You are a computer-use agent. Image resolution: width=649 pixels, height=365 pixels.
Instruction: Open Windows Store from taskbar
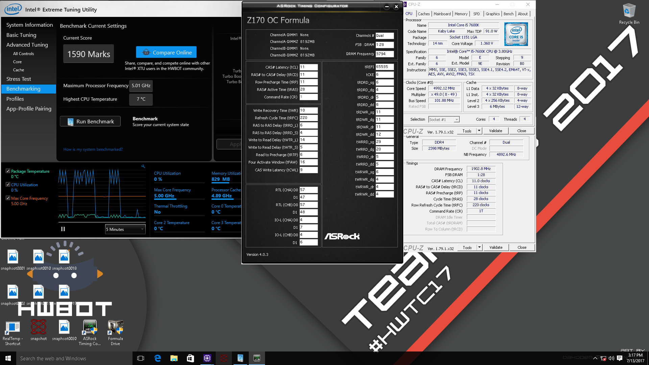pyautogui.click(x=191, y=358)
